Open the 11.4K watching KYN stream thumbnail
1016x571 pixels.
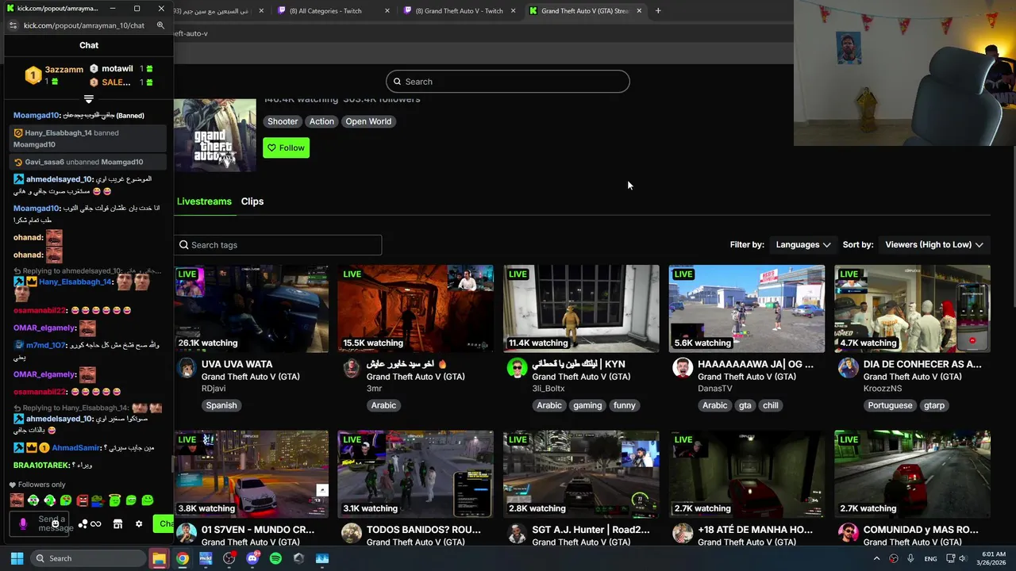581,308
